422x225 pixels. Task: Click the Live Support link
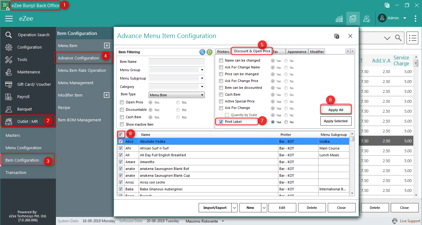click(410, 221)
